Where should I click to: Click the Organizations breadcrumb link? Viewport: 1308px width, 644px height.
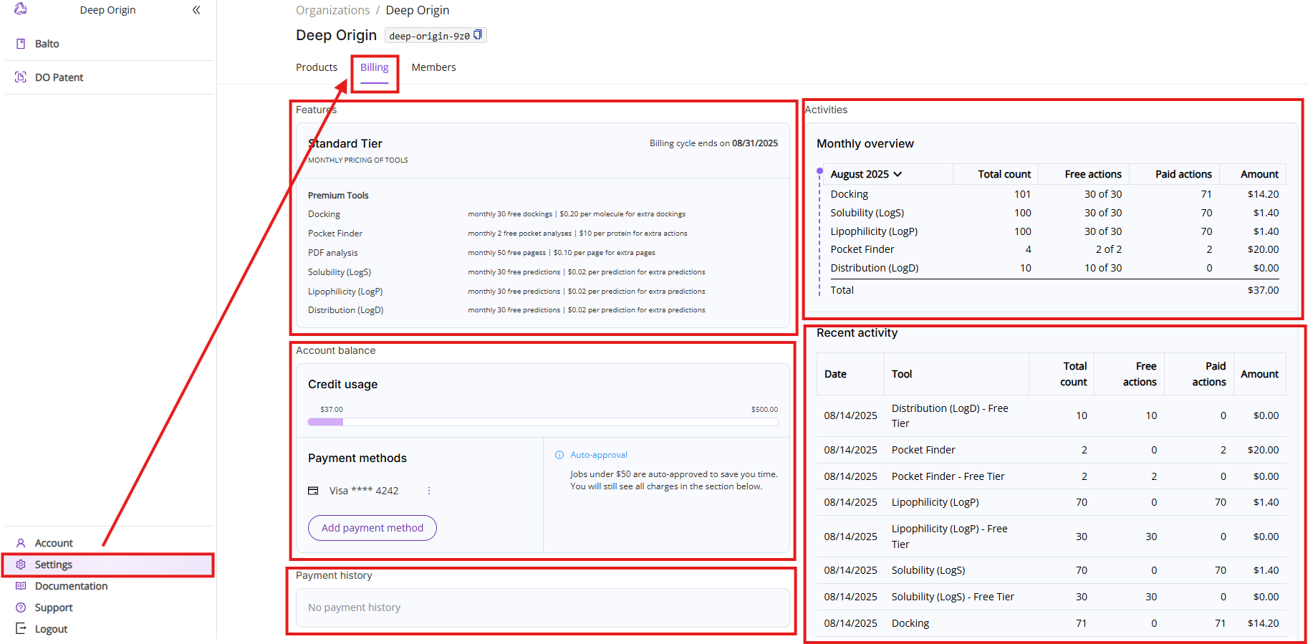pos(332,10)
